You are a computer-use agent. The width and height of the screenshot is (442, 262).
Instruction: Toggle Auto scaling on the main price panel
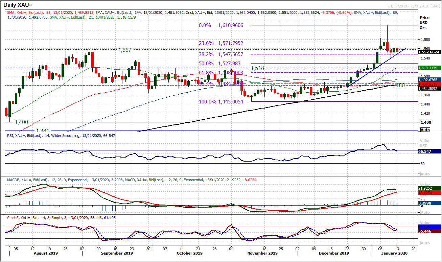coord(425,130)
